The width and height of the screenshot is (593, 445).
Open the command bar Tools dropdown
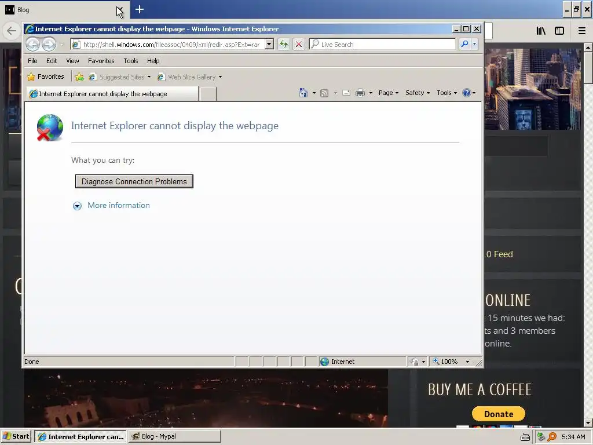click(x=446, y=93)
